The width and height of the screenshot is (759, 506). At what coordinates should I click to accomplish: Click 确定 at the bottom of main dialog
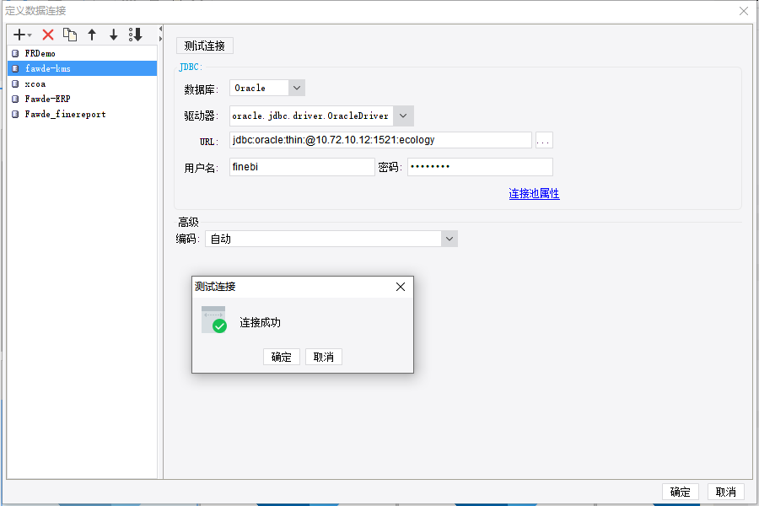[680, 492]
